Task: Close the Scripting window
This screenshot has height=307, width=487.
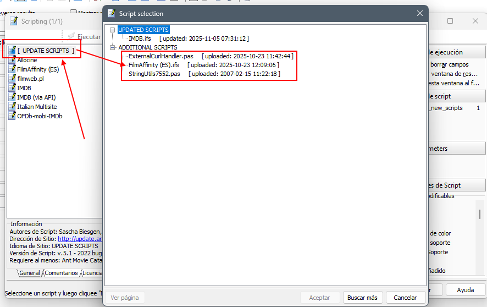Action: [x=475, y=21]
